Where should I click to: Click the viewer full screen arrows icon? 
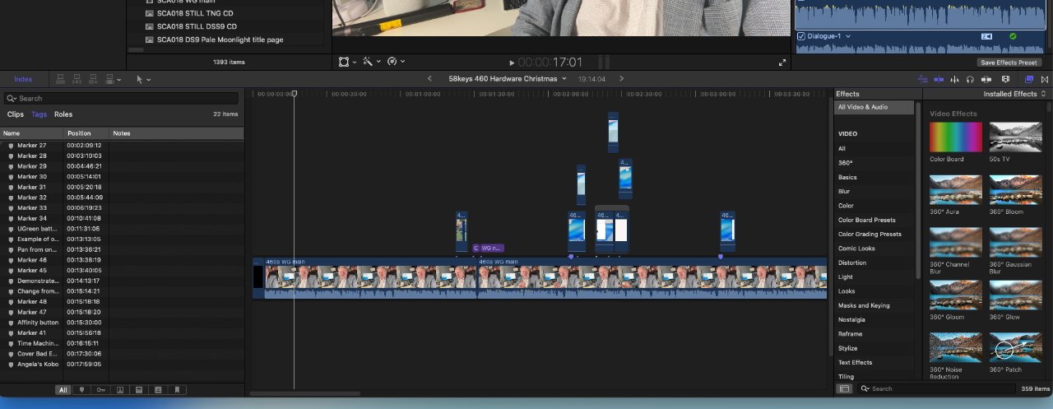(782, 63)
